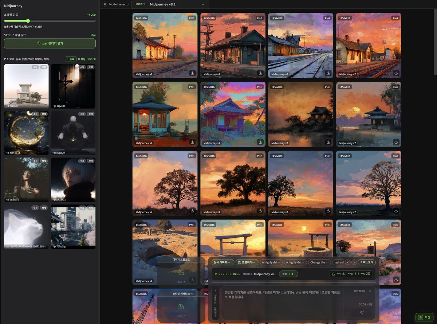Clear the prompt text with the X icon
This screenshot has width=437, height=324.
[370, 291]
